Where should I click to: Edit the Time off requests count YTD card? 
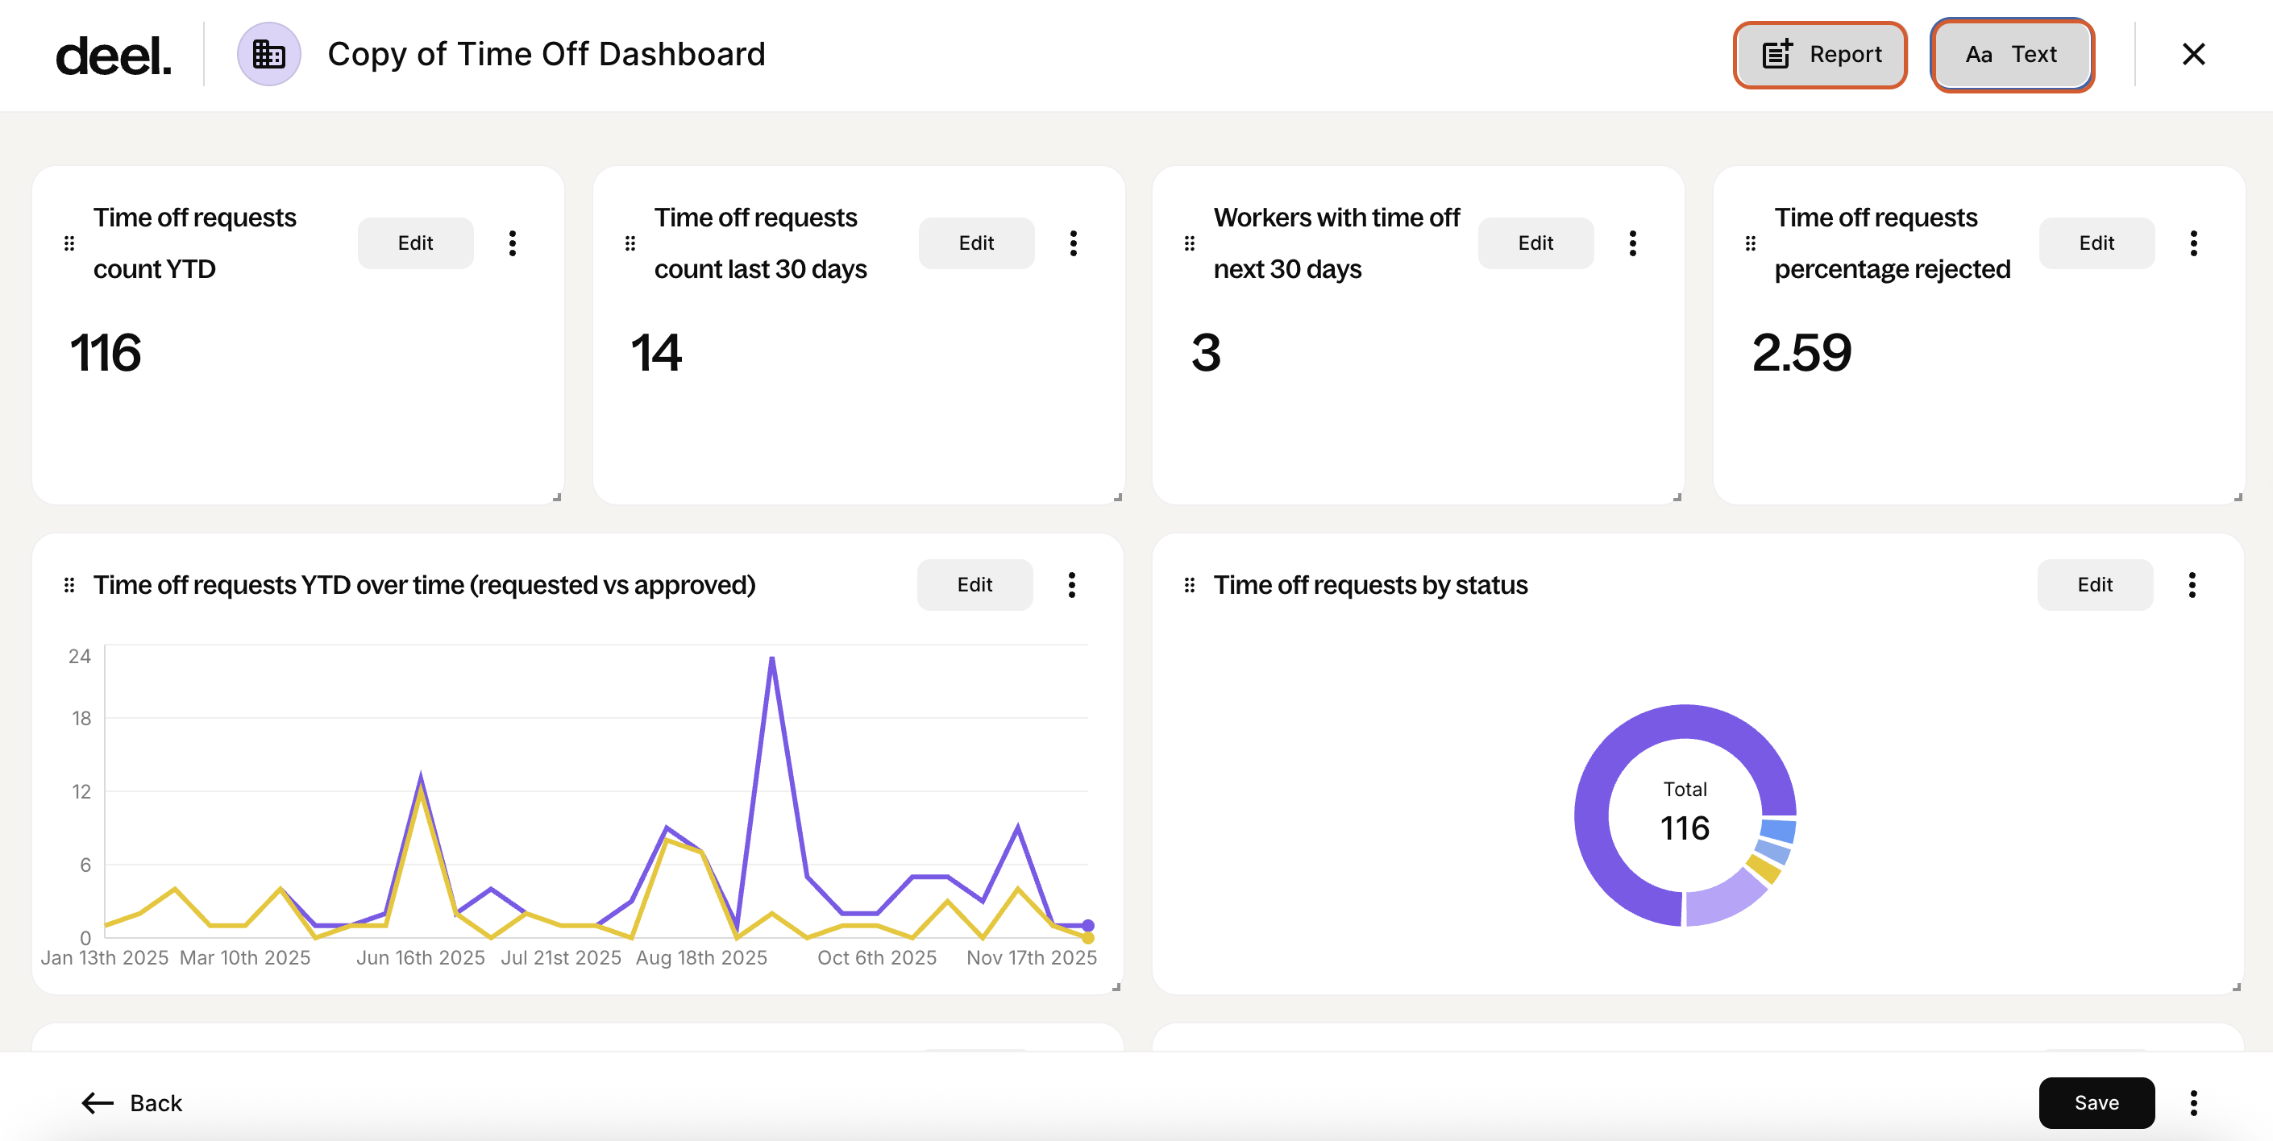pos(415,243)
